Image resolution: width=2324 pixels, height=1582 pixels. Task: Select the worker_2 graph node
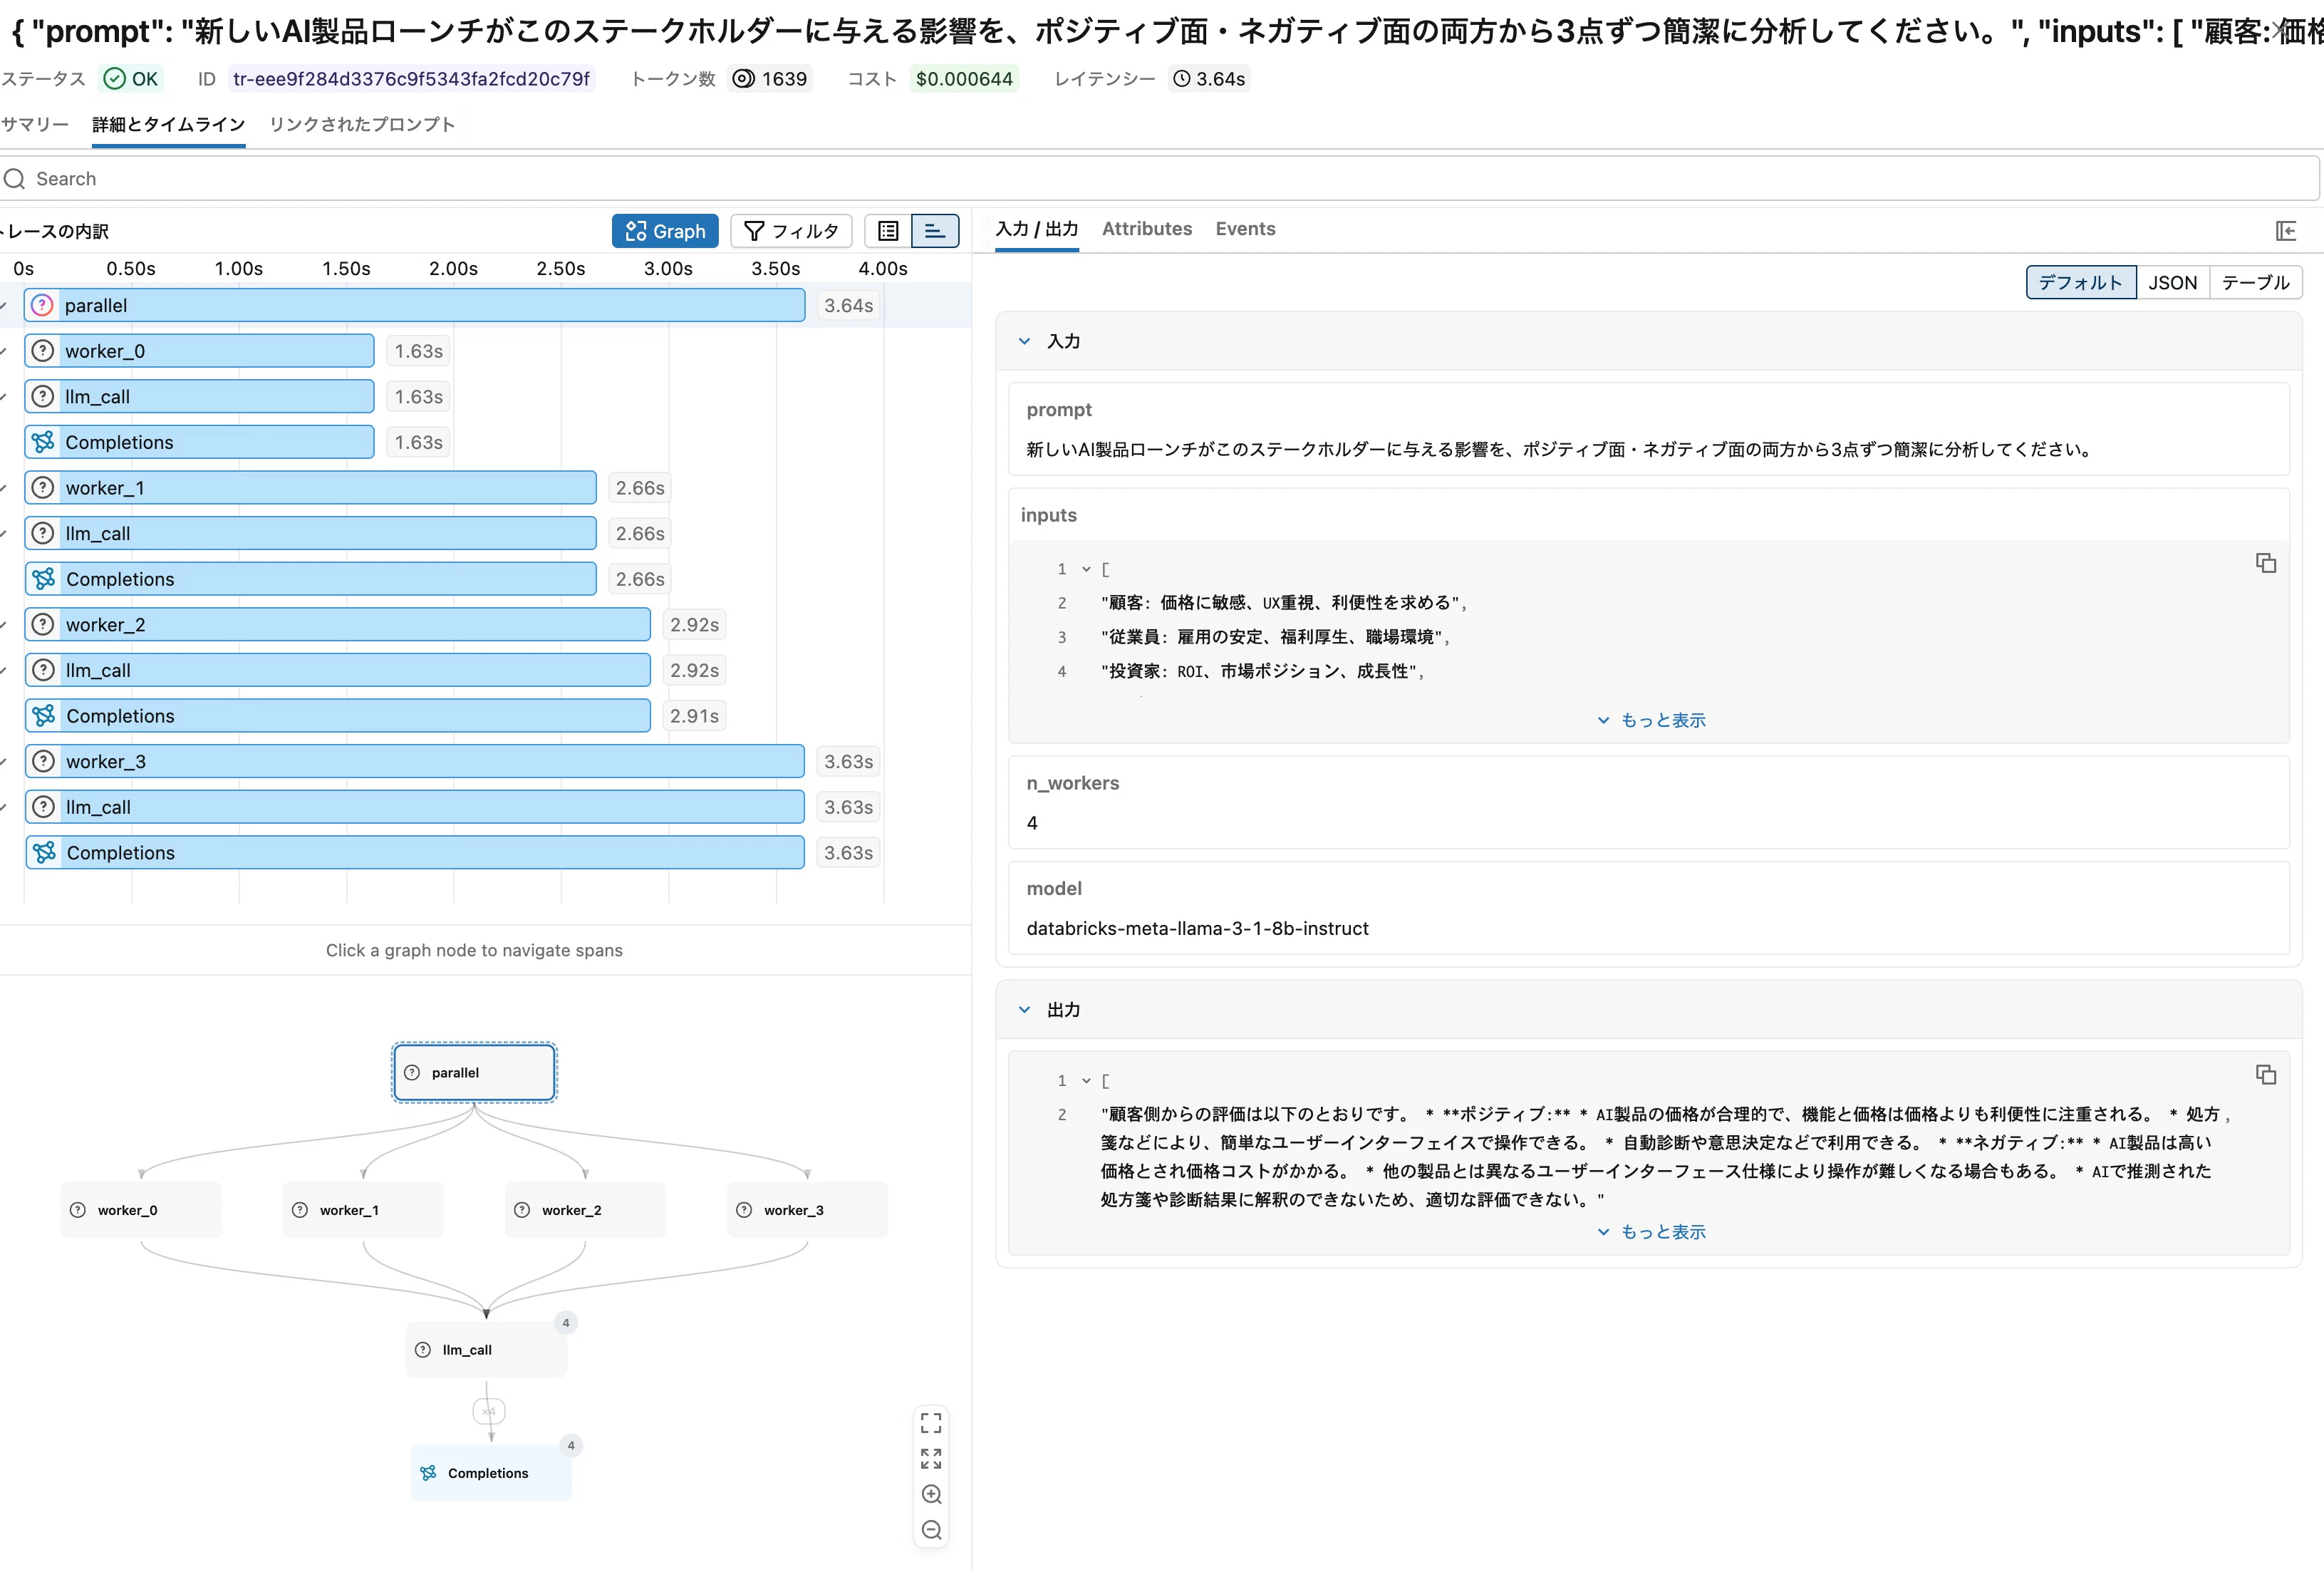[585, 1211]
